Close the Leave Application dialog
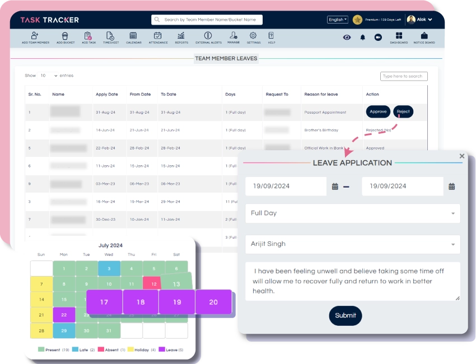 pyautogui.click(x=462, y=156)
